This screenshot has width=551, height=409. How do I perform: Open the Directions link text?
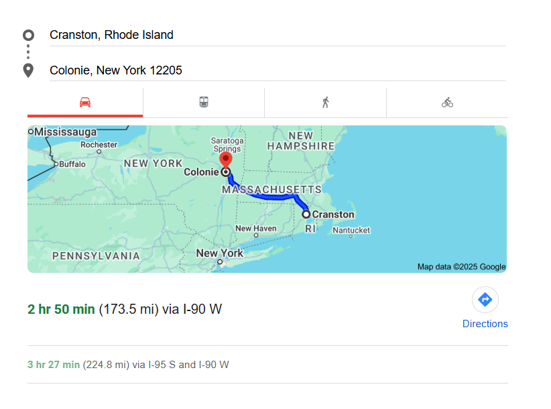[485, 324]
